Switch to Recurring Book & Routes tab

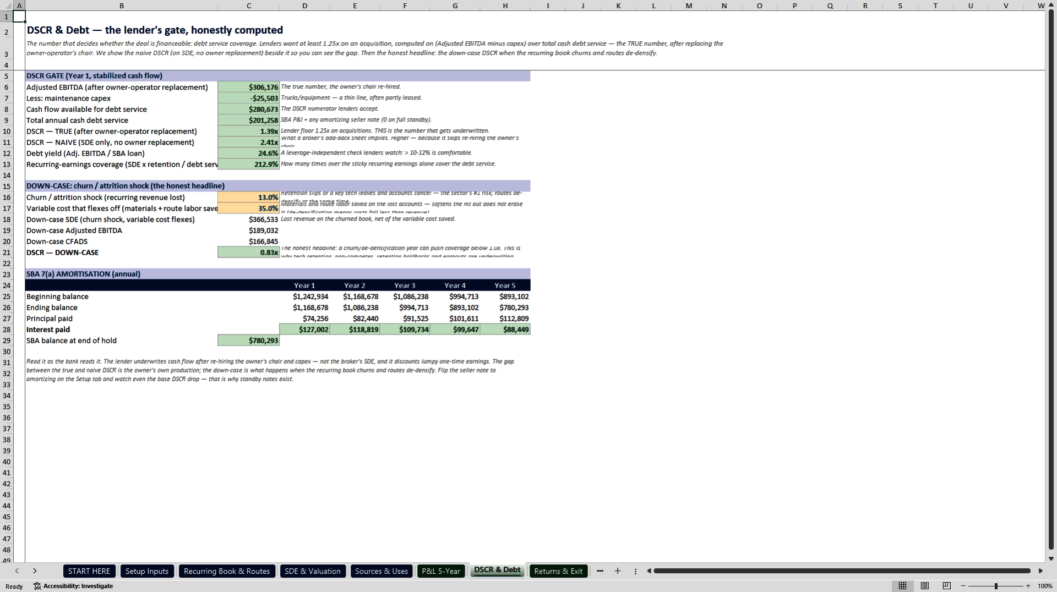click(227, 571)
